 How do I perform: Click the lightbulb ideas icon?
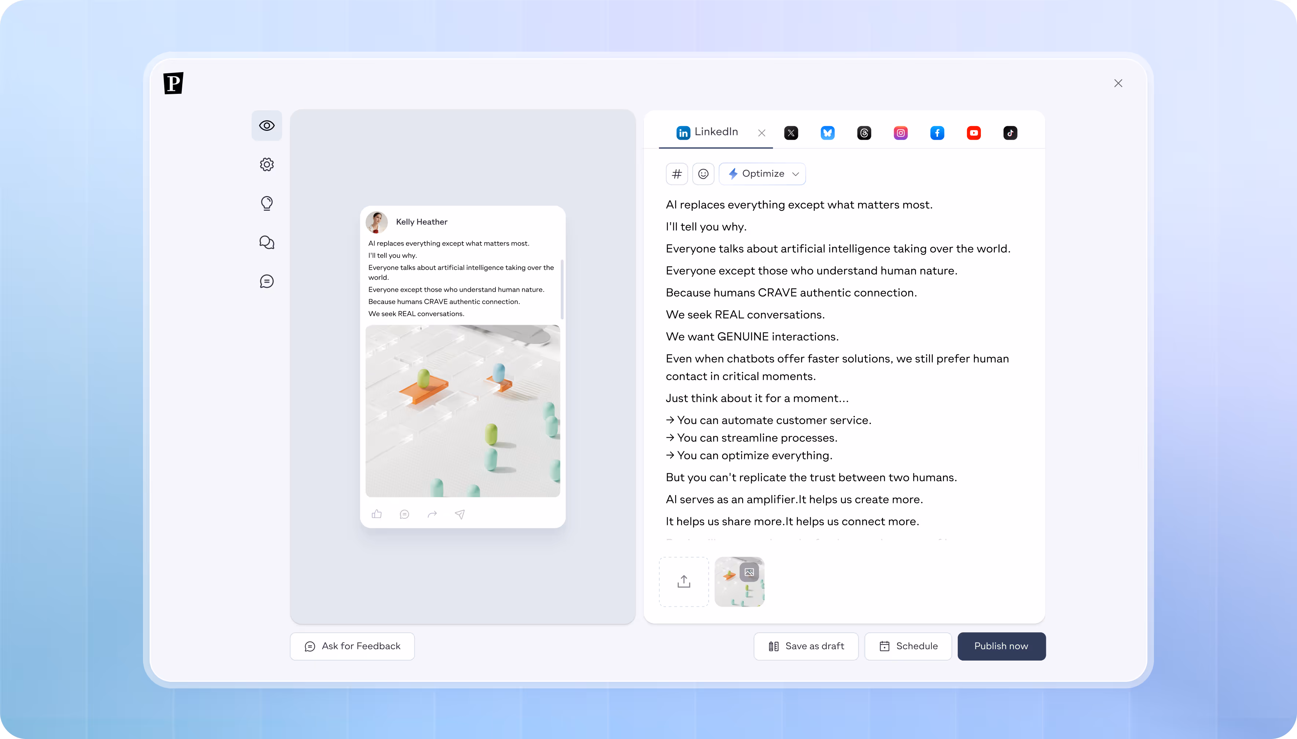[x=267, y=203]
